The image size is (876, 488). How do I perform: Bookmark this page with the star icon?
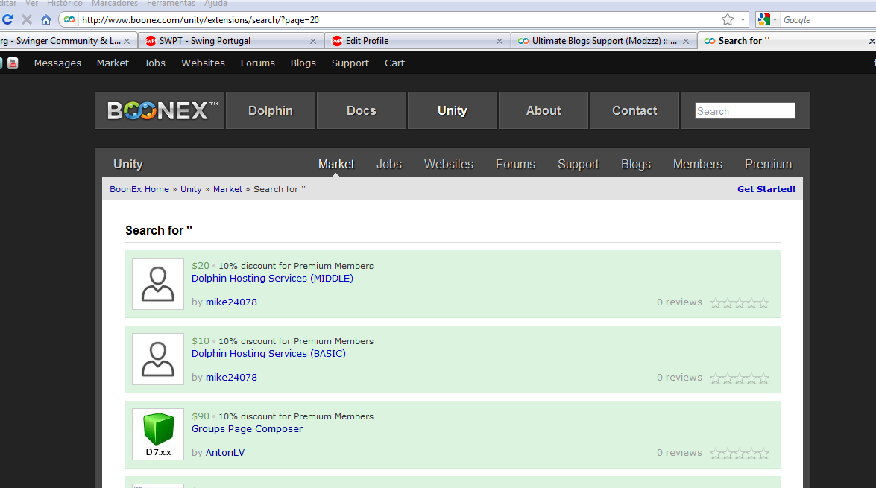coord(728,20)
